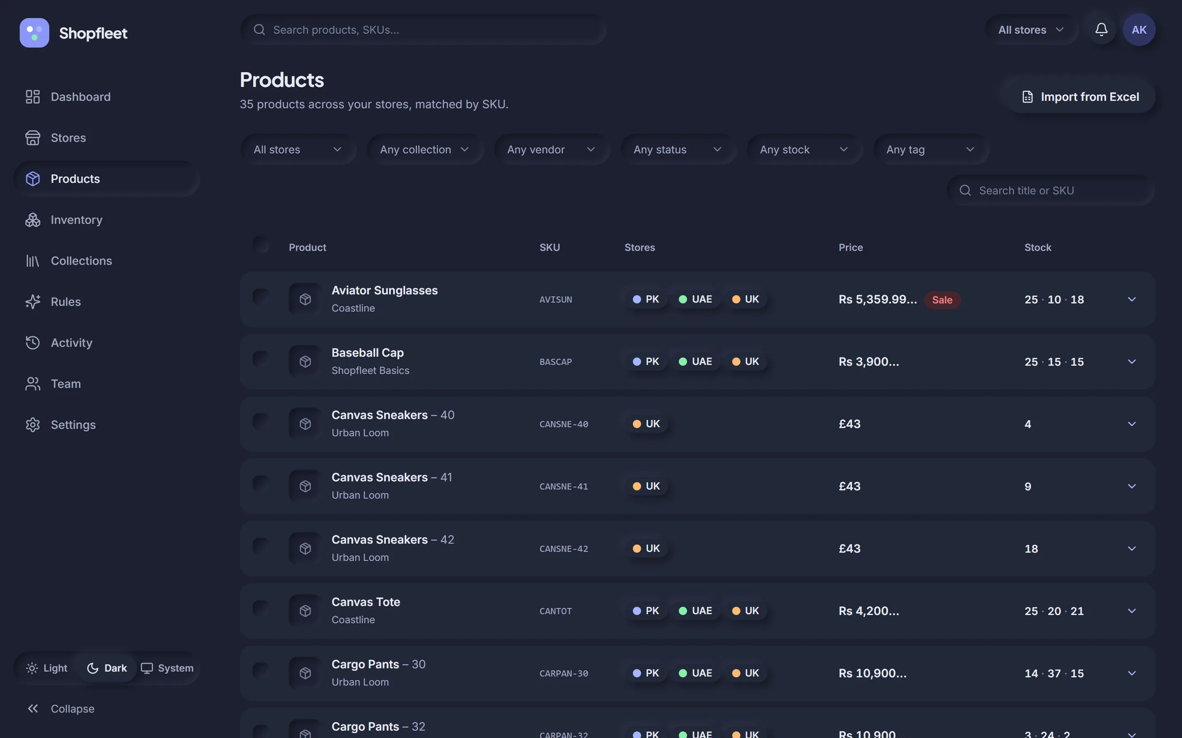Check the Baseball Cap row checkbox
This screenshot has height=738, width=1182.
coord(261,359)
